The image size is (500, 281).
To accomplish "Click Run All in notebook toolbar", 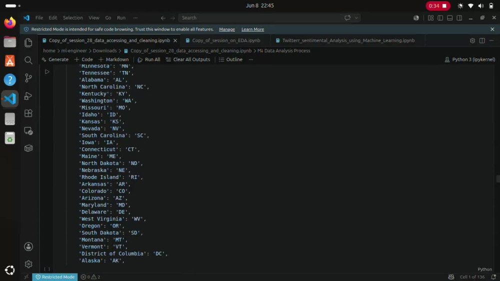I will pyautogui.click(x=149, y=59).
